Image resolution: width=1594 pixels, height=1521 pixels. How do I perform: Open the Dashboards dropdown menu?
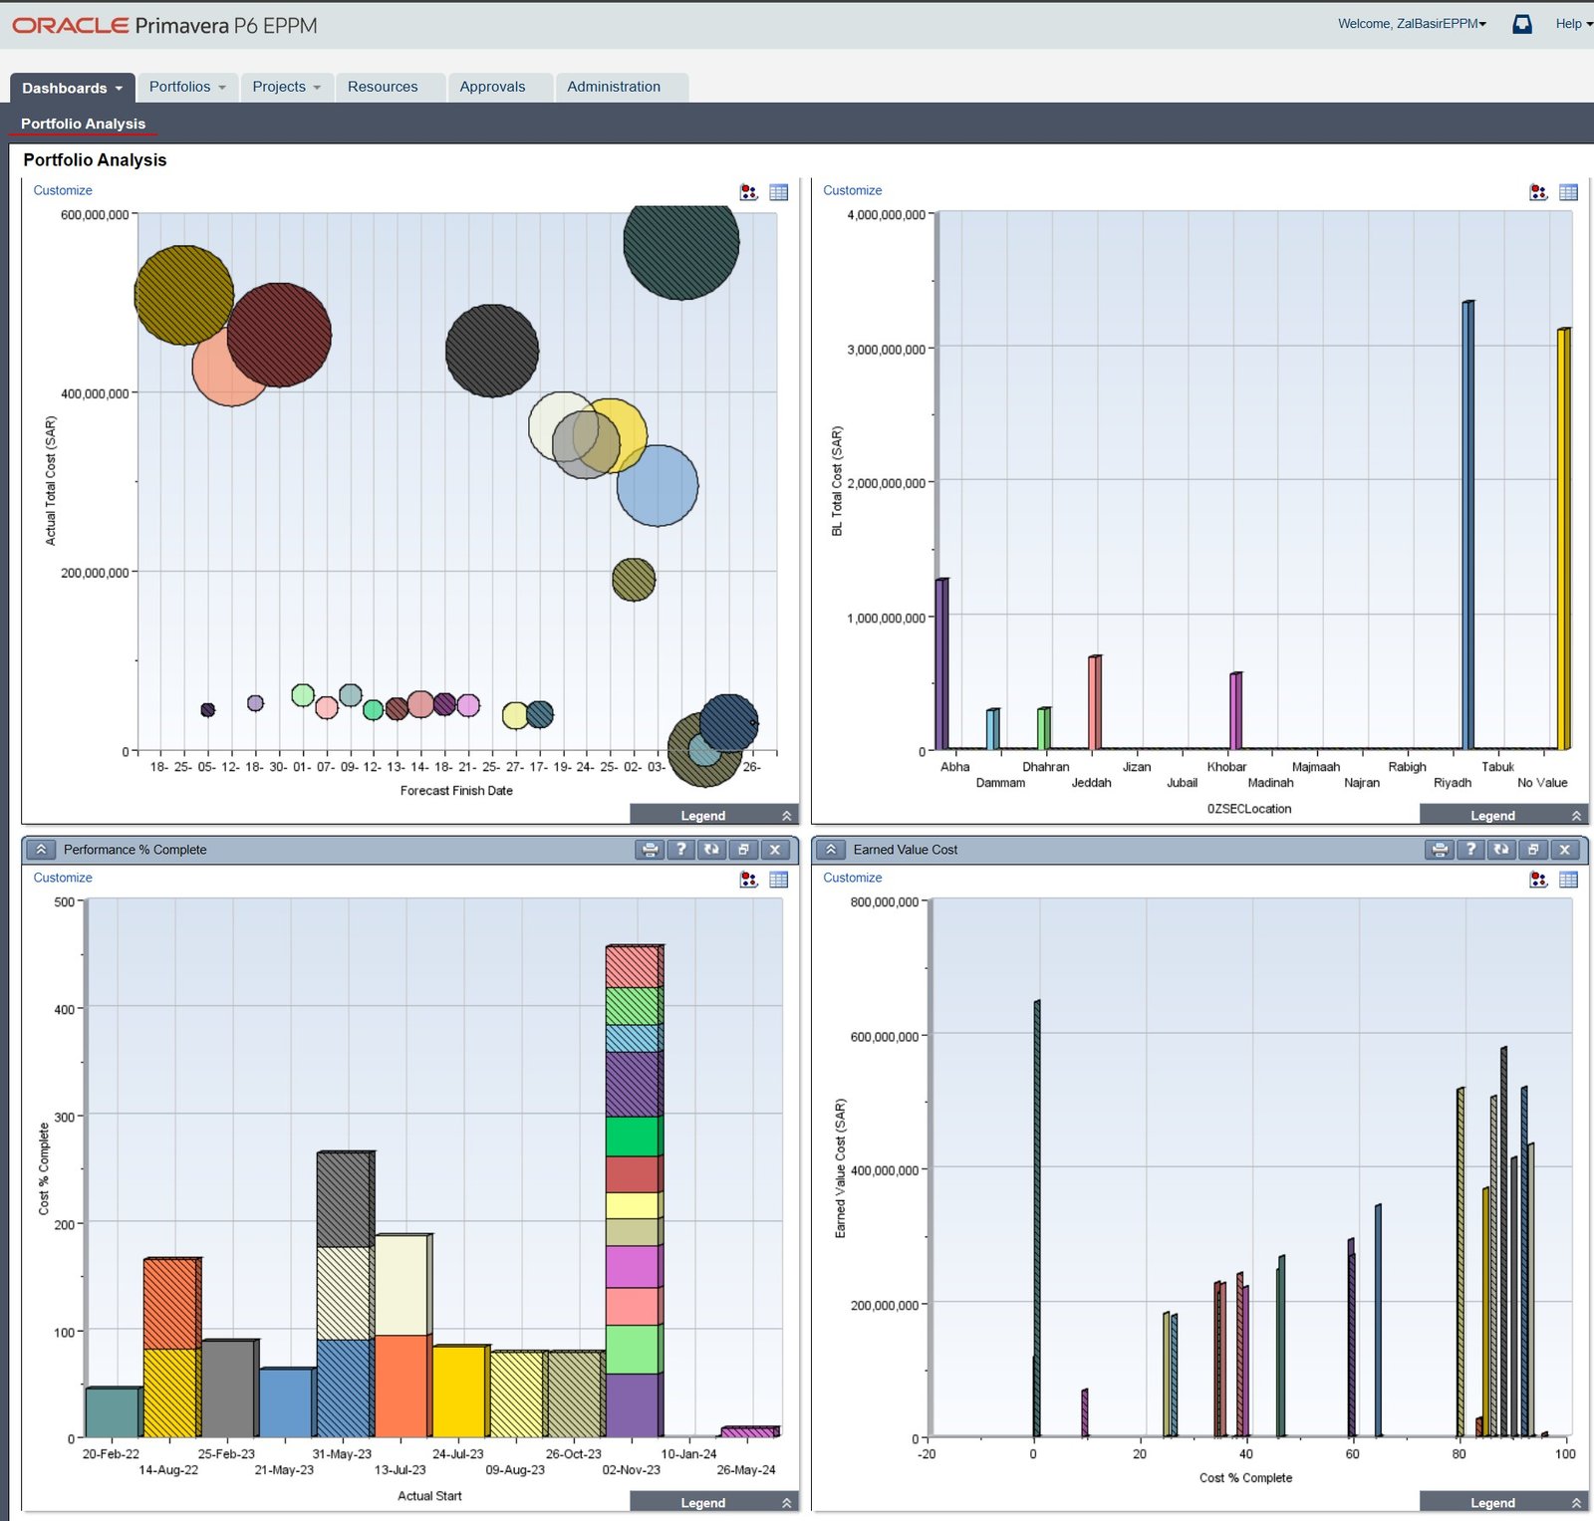tap(72, 88)
